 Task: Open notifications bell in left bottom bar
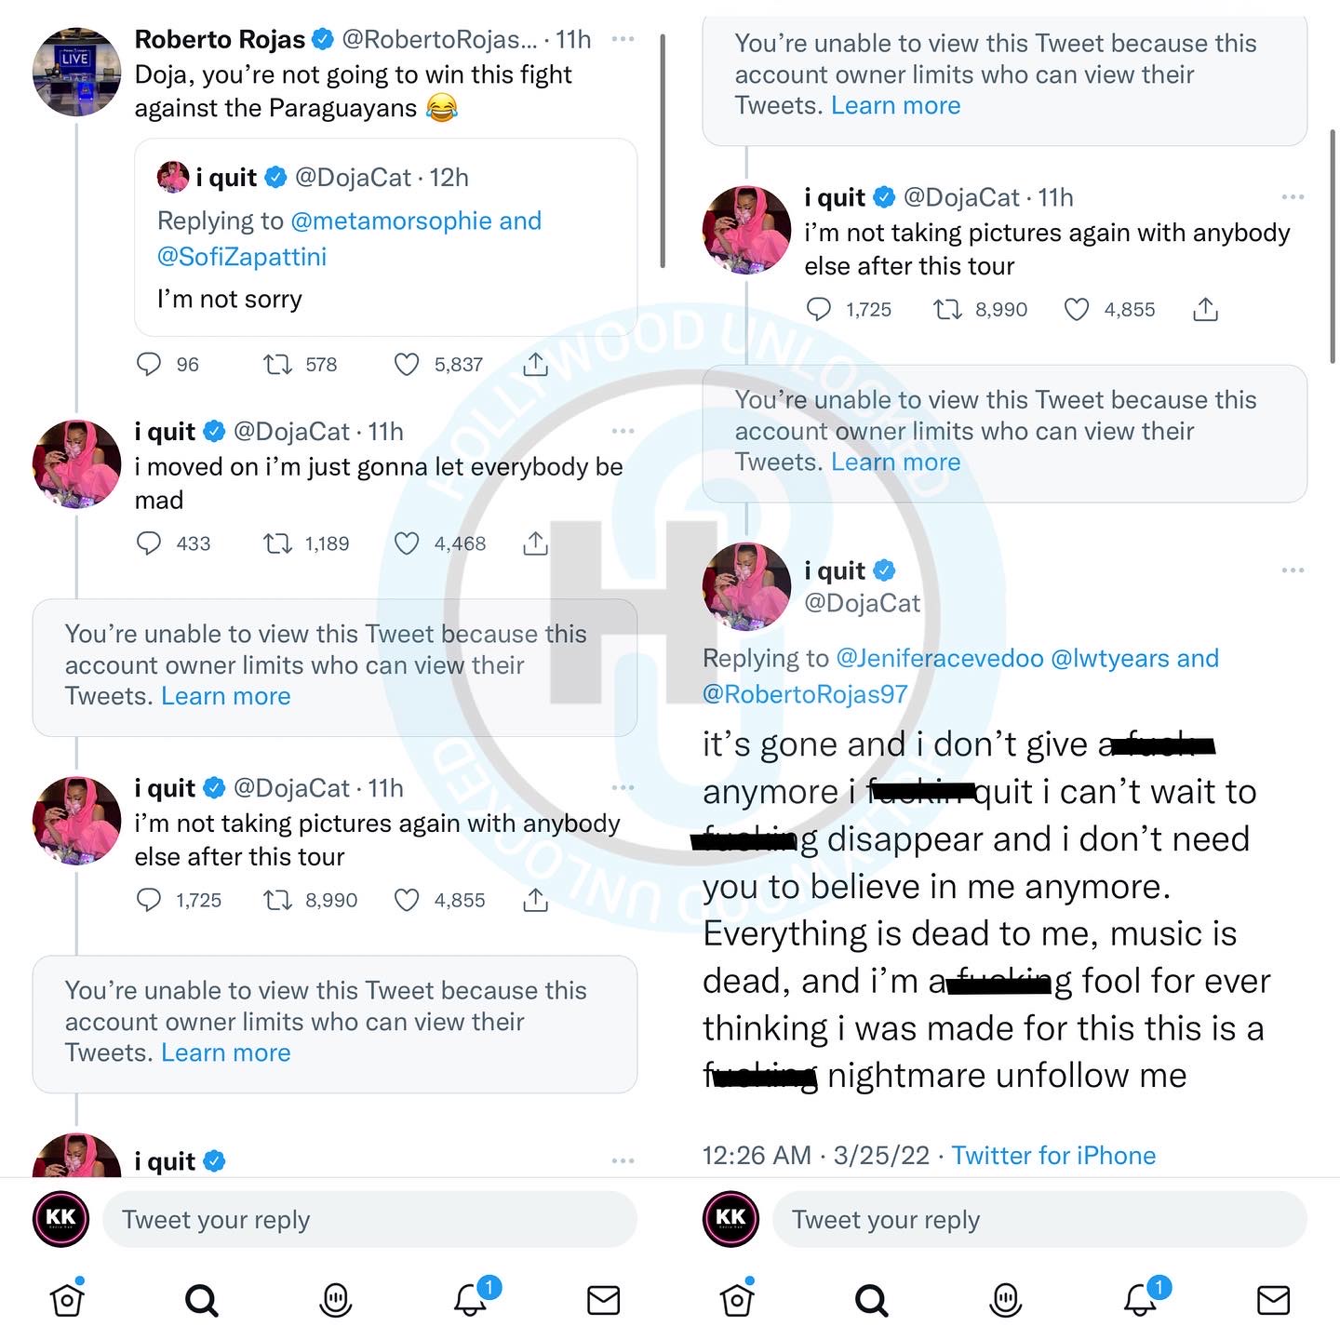(471, 1299)
